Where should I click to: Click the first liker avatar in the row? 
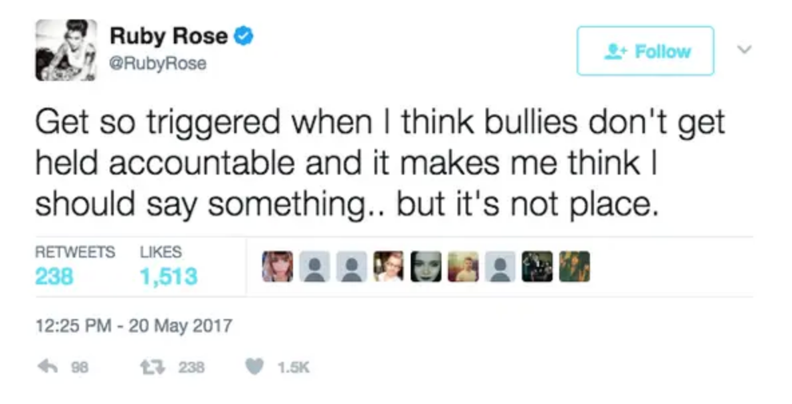[x=277, y=266]
